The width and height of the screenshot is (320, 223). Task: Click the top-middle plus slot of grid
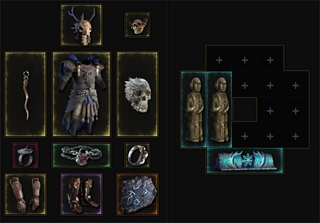(245, 60)
